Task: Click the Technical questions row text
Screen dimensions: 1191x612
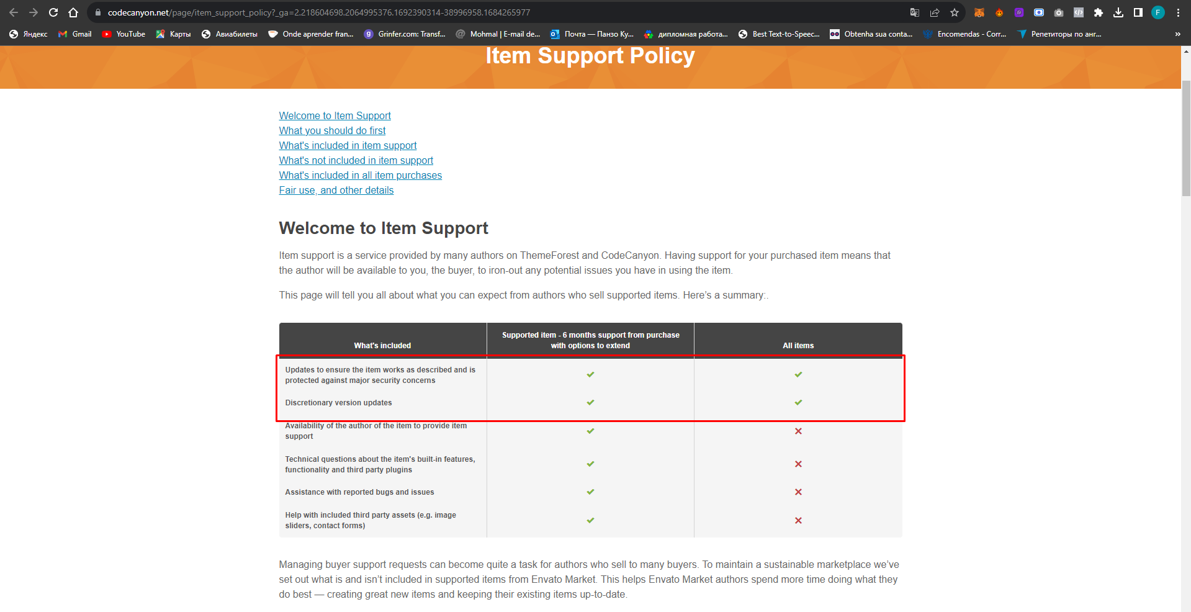Action: coord(380,464)
